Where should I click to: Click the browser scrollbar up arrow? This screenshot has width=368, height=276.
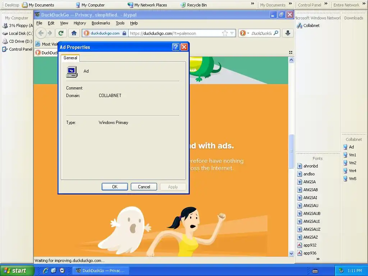click(x=291, y=60)
